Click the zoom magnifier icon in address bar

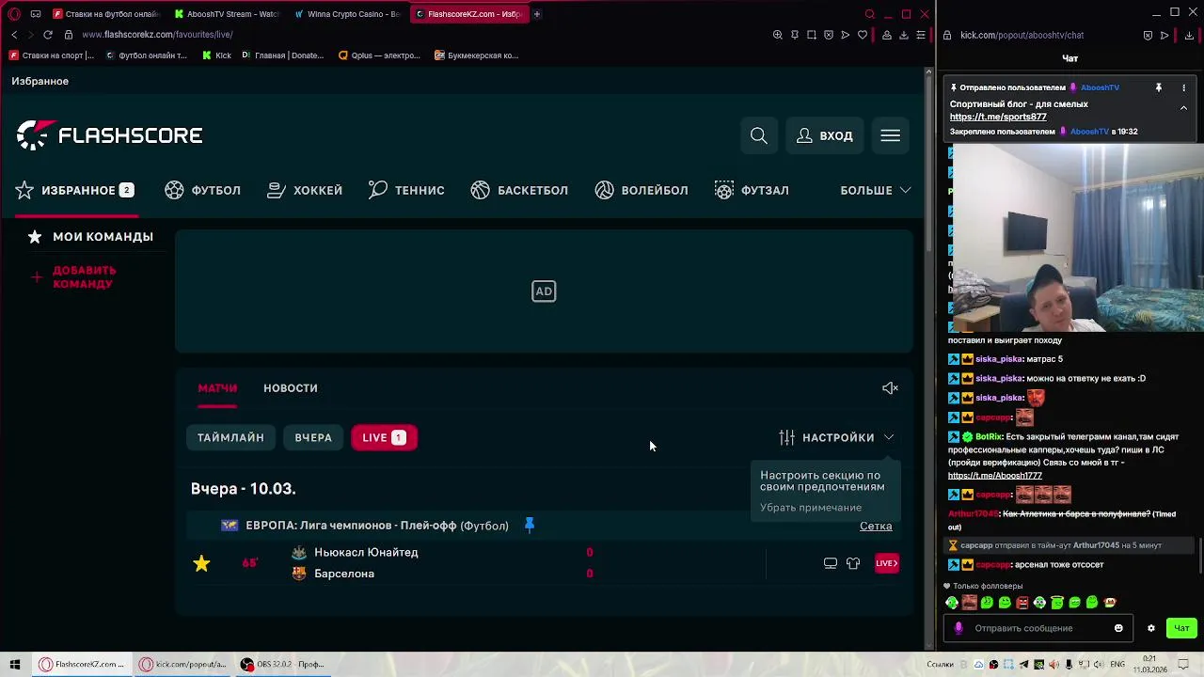pyautogui.click(x=778, y=35)
